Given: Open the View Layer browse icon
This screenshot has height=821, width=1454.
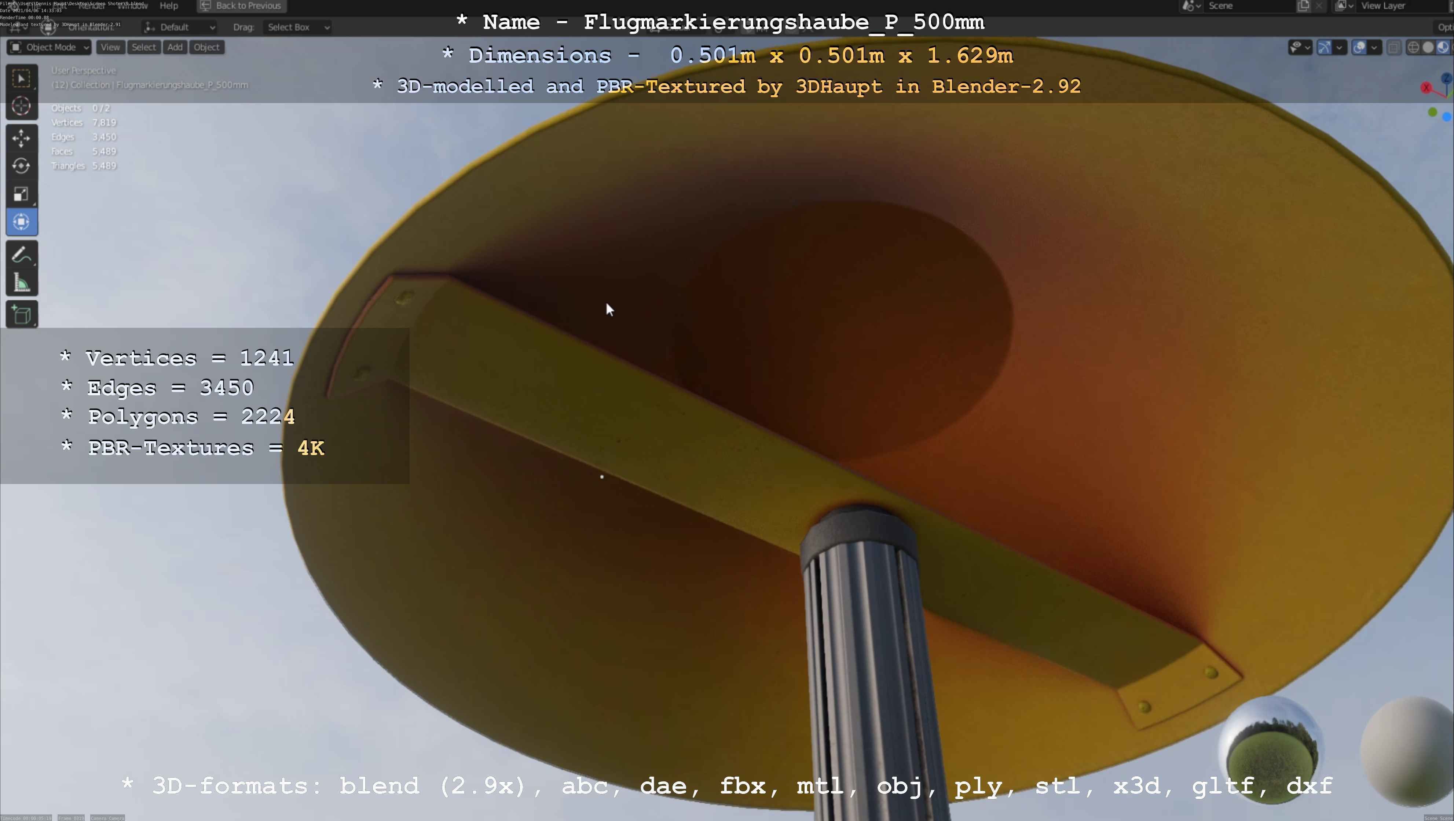Looking at the screenshot, I should pos(1344,6).
